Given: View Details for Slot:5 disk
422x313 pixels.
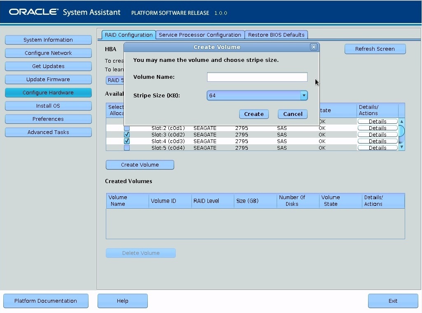Looking at the screenshot, I should [x=377, y=147].
